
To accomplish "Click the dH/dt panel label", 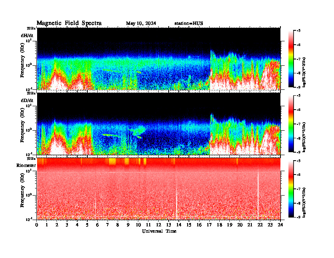I will (x=27, y=35).
